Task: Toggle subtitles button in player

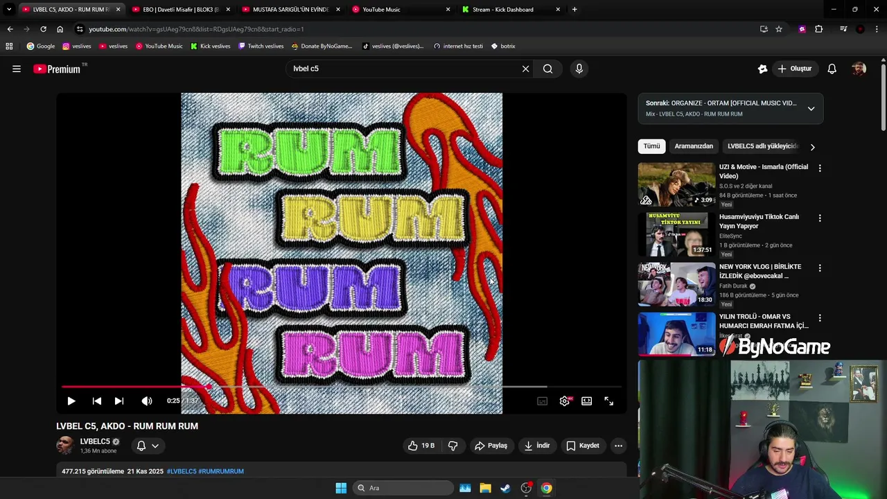Action: [x=543, y=401]
